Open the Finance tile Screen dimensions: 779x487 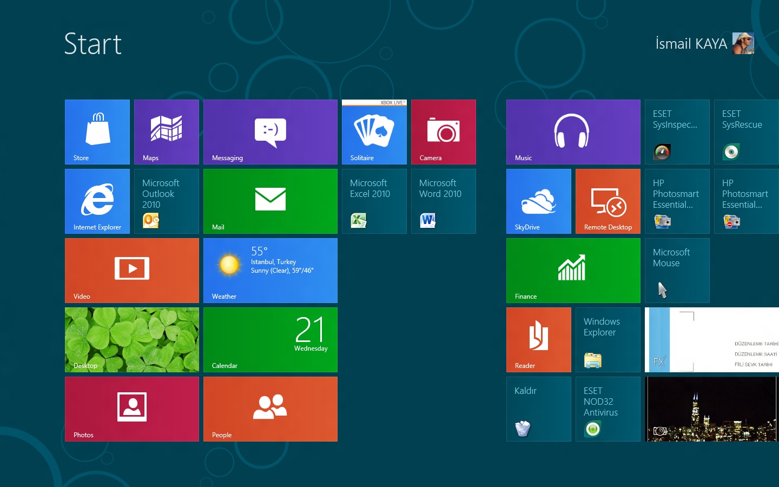(x=573, y=271)
